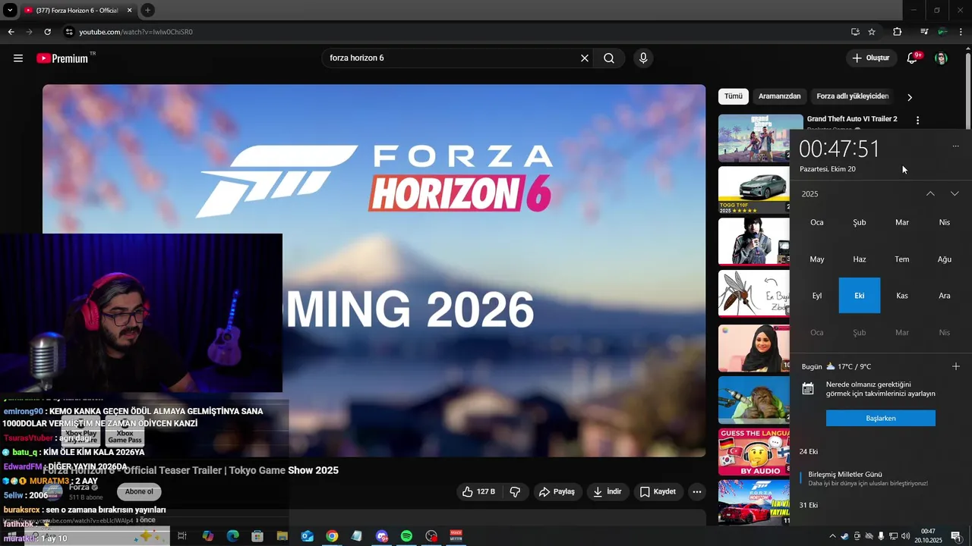This screenshot has height=546, width=972.
Task: Show more filter chips arrow
Action: (x=910, y=97)
